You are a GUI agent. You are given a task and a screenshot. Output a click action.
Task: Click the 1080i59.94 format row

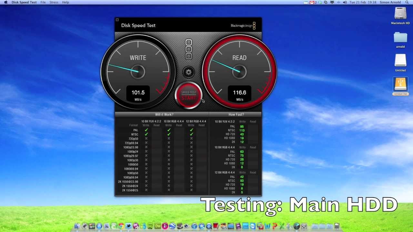pyautogui.click(x=161, y=169)
